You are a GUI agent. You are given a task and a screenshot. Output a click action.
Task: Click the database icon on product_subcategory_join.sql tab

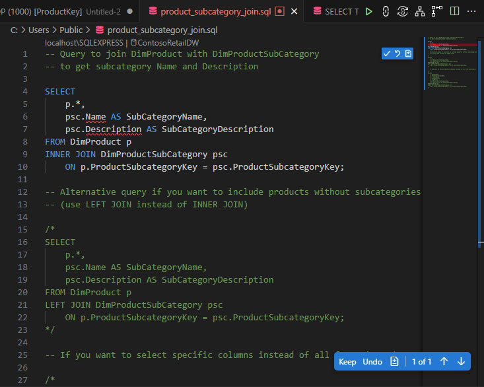[x=153, y=11]
